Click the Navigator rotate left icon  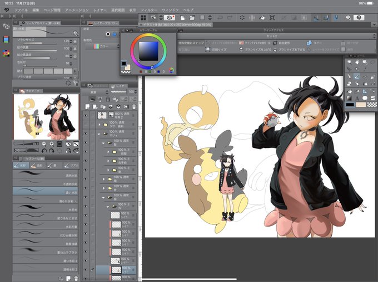pyautogui.click(x=44, y=151)
